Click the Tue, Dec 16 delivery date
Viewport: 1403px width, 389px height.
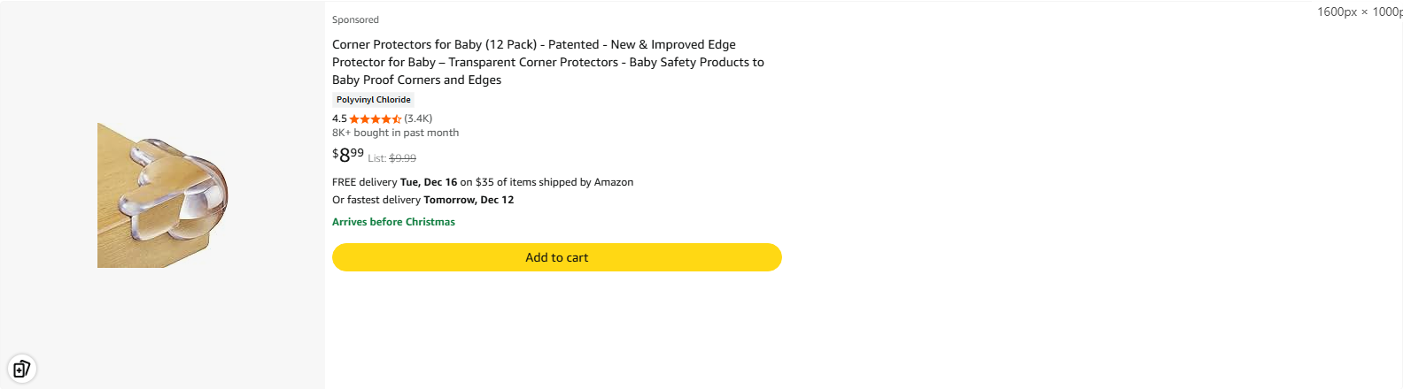coord(429,182)
